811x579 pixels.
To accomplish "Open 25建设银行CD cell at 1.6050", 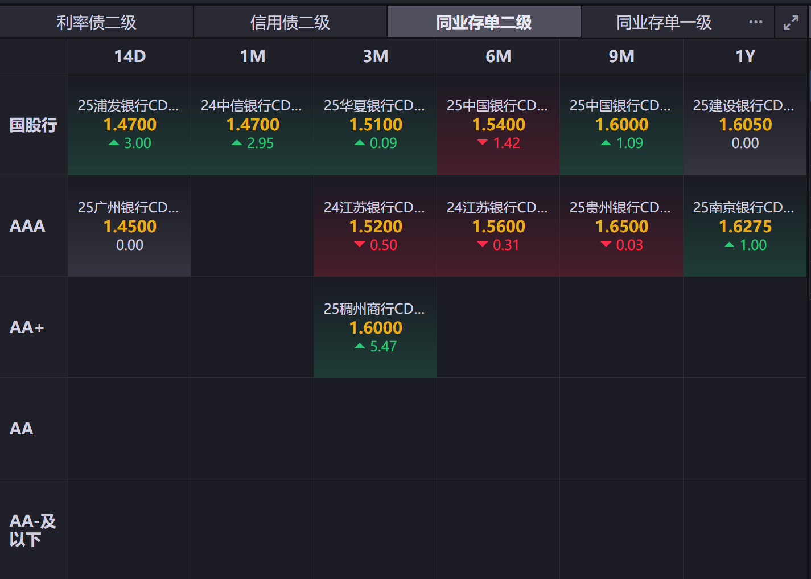I will coord(745,124).
